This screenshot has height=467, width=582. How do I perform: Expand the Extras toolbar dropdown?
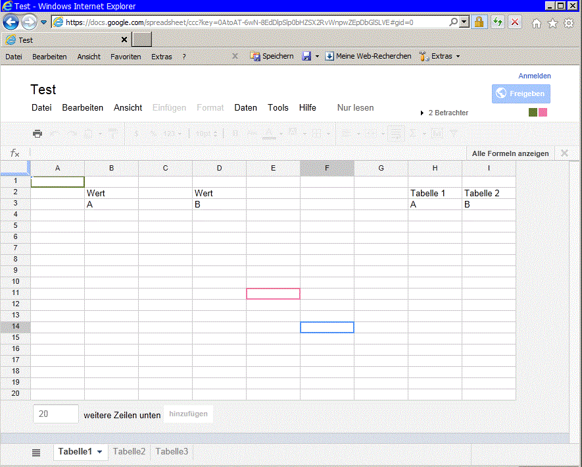(458, 57)
